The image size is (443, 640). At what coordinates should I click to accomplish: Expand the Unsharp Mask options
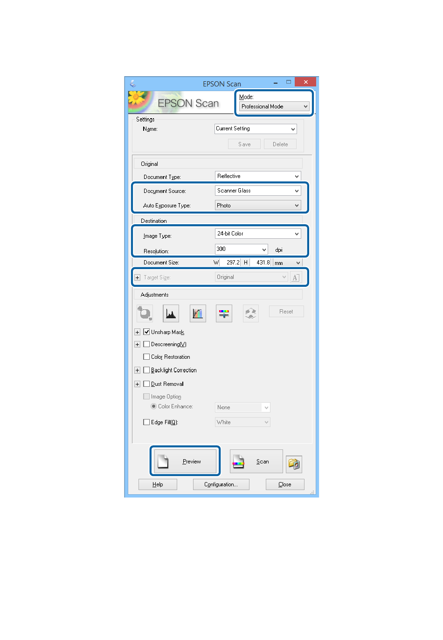[137, 332]
